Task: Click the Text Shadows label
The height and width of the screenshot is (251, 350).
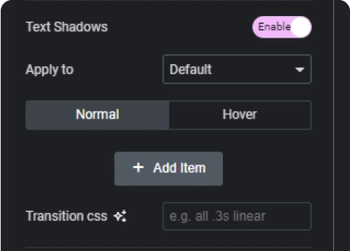Action: [x=66, y=26]
